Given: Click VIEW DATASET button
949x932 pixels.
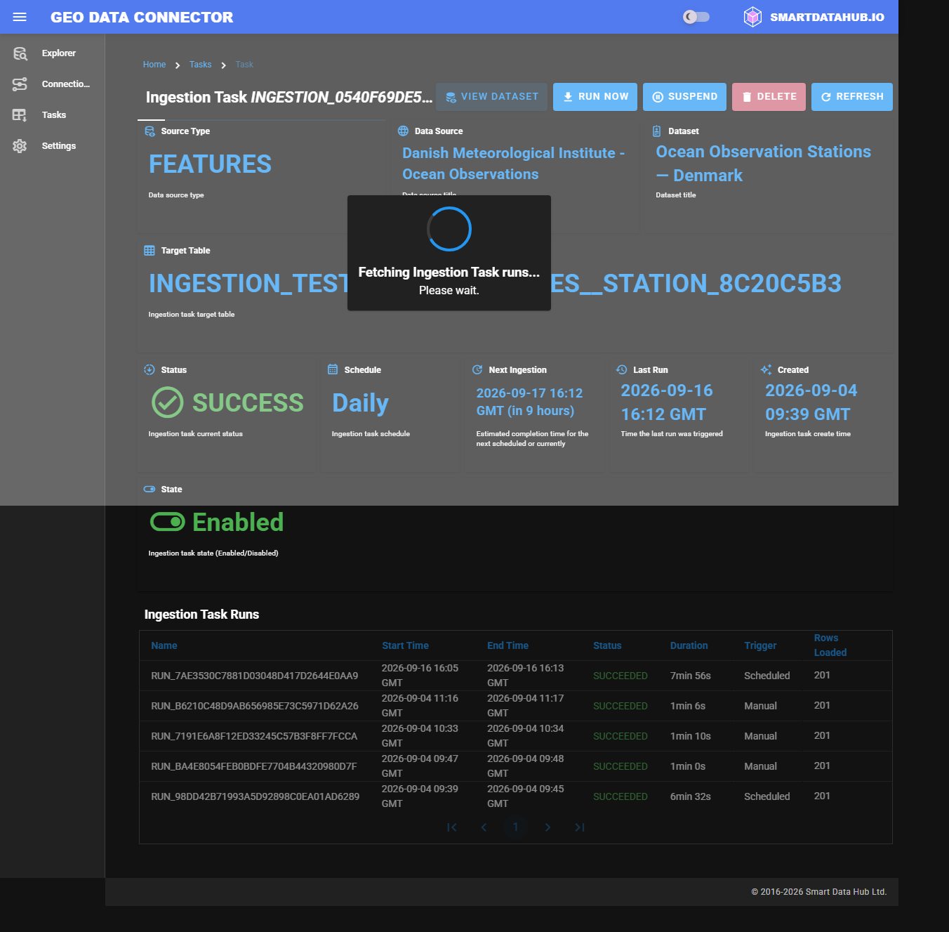Looking at the screenshot, I should [x=492, y=97].
